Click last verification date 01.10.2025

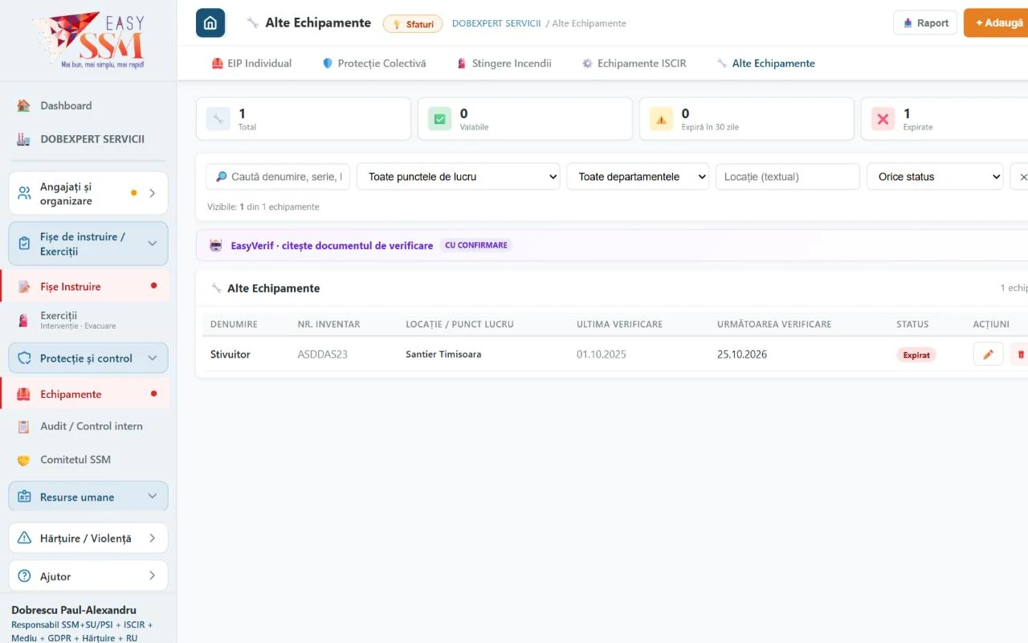[602, 354]
